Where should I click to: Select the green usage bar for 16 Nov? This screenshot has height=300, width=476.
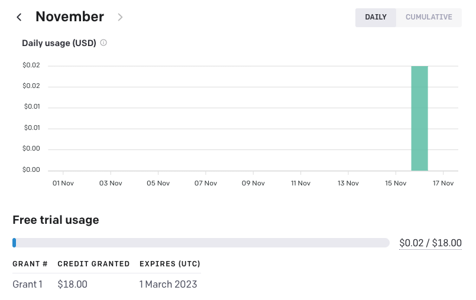coord(420,118)
